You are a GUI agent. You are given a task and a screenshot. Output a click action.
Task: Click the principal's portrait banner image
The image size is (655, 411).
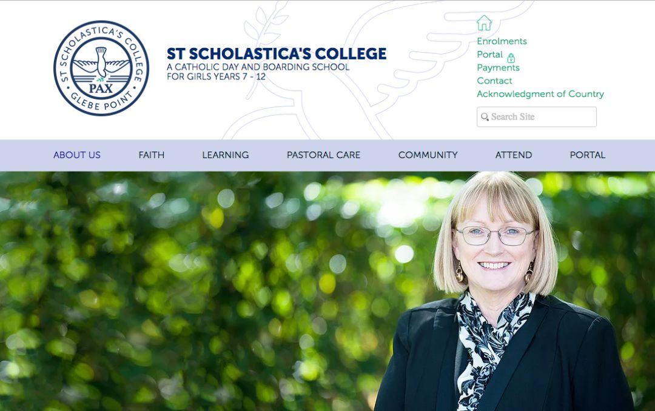327,291
